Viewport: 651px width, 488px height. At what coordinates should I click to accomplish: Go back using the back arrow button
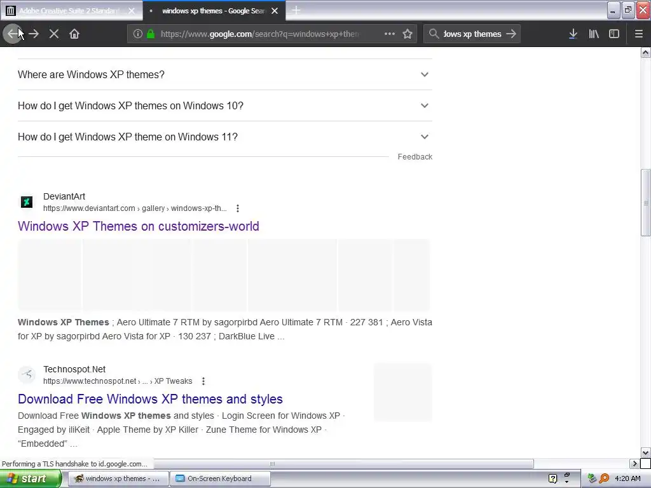(x=13, y=34)
